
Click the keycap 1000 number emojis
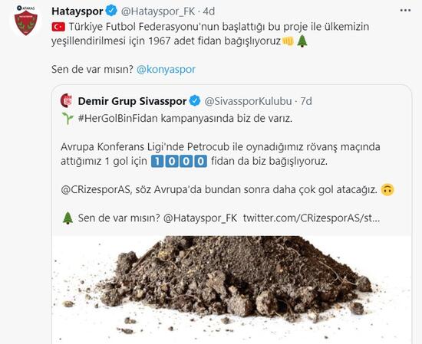179,161
